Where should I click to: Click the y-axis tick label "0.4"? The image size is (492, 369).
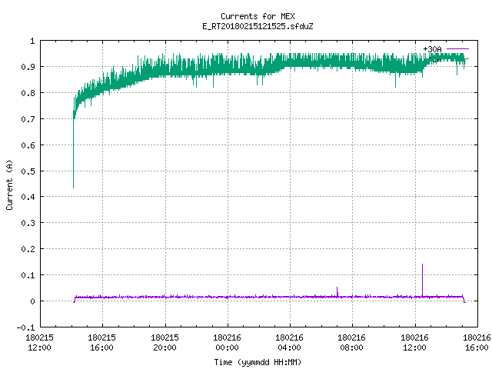[28, 197]
